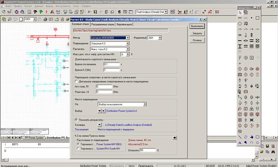This screenshot has height=167, width=278.
Task: Toggle the 'Показать результаты' checkbox
Action: click(x=76, y=120)
